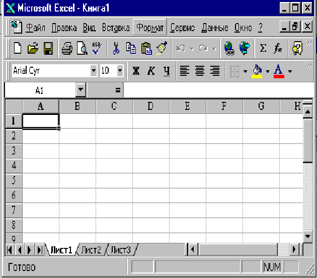Screen dimensions: 317x278
Task: Click horizontal scrollbar right arrow
Action: click(x=294, y=249)
